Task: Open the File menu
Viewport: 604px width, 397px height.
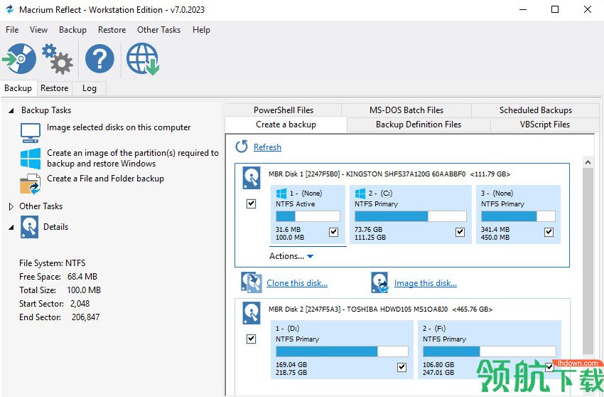Action: coord(12,30)
